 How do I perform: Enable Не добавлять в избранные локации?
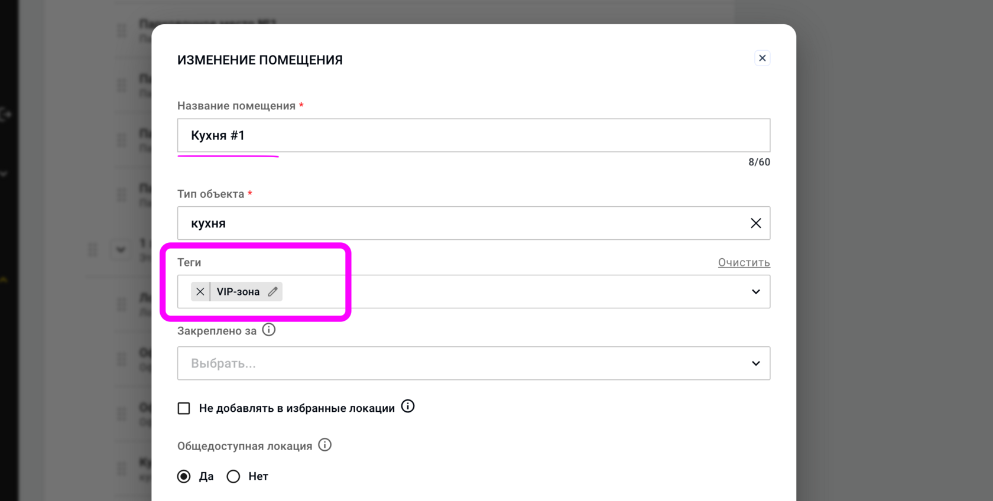(x=184, y=408)
